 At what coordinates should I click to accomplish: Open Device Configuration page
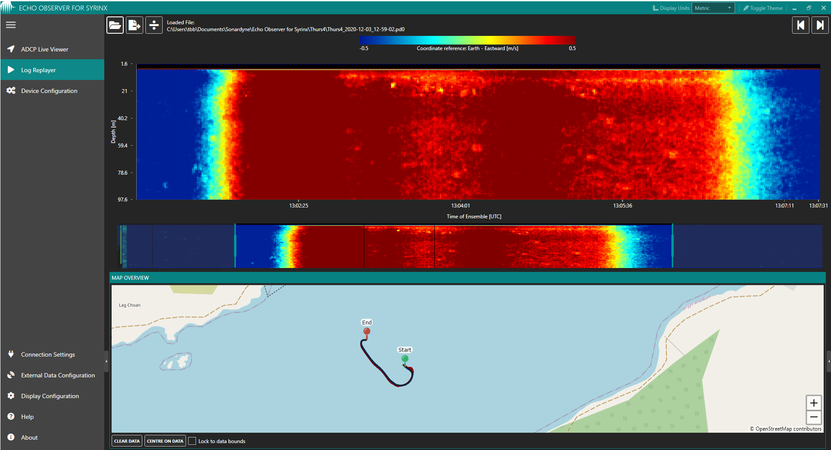[49, 90]
